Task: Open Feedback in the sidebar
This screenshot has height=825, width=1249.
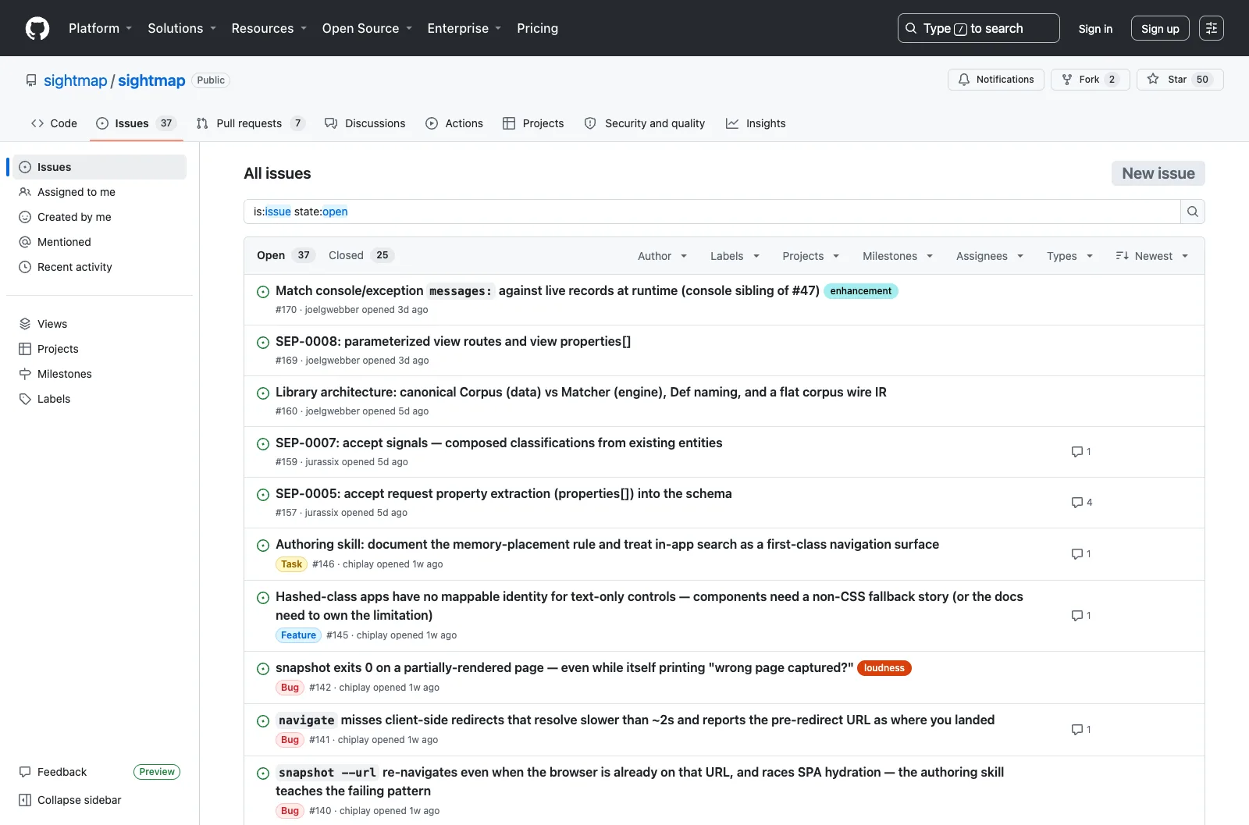Action: (62, 772)
